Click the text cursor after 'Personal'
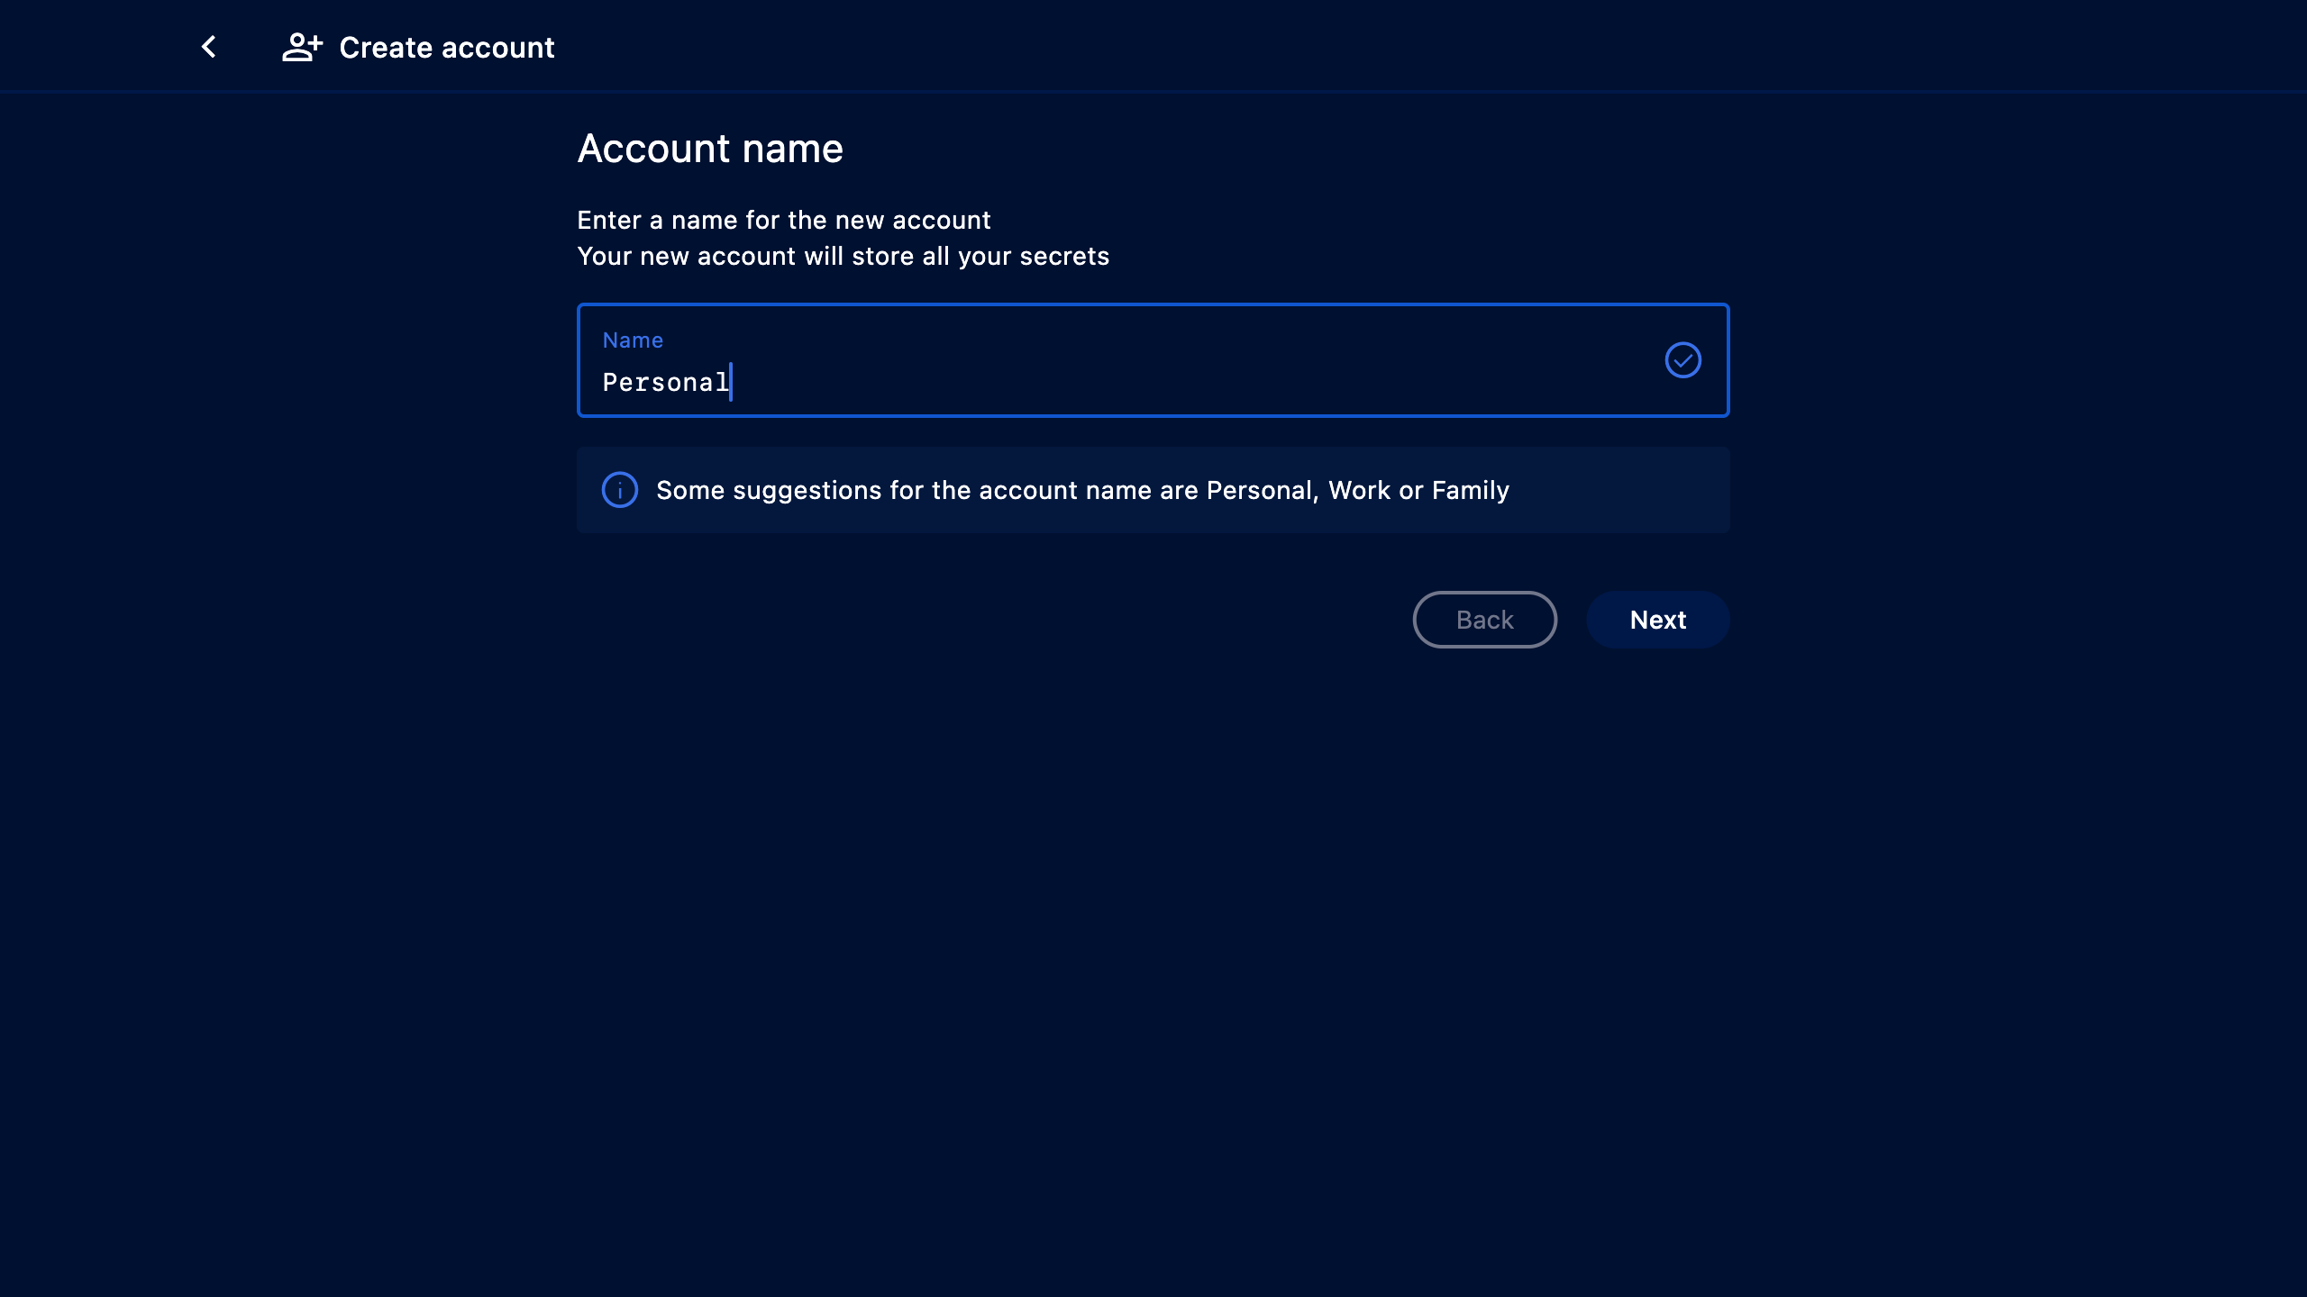Viewport: 2307px width, 1297px height. point(731,382)
